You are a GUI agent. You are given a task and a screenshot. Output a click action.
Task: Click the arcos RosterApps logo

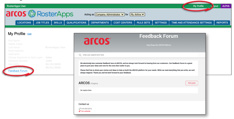click(x=39, y=14)
